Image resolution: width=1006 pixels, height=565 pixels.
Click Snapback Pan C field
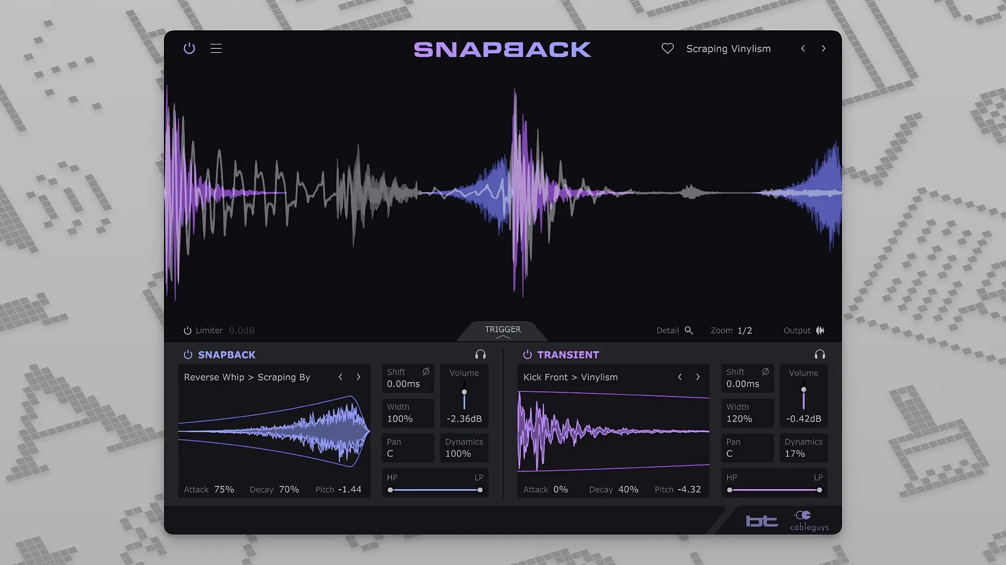pos(408,448)
